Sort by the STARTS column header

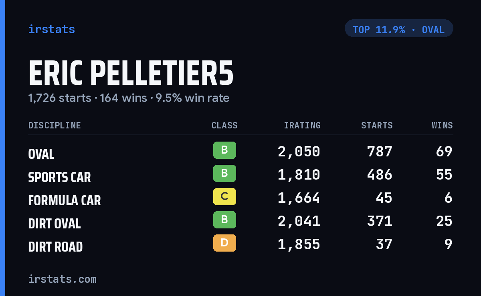[377, 126]
